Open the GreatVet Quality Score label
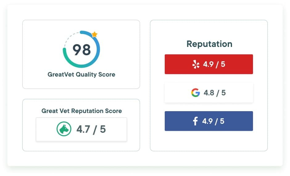This screenshot has height=176, width=290. point(81,74)
